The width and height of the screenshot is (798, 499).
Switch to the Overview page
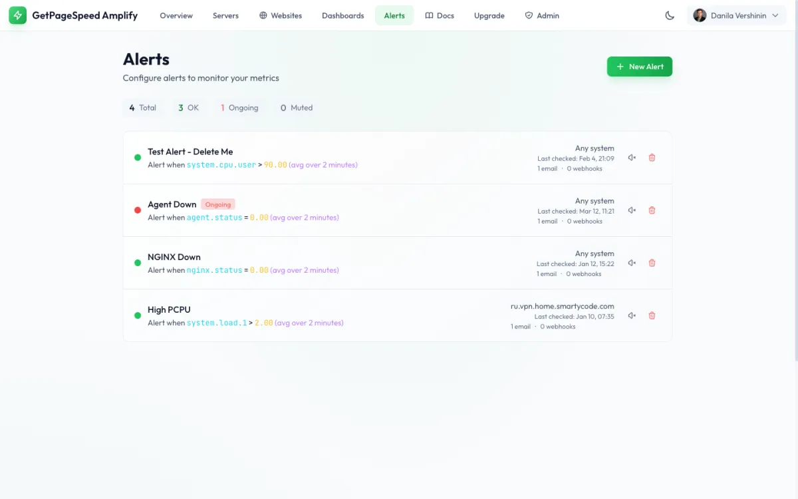pyautogui.click(x=176, y=15)
